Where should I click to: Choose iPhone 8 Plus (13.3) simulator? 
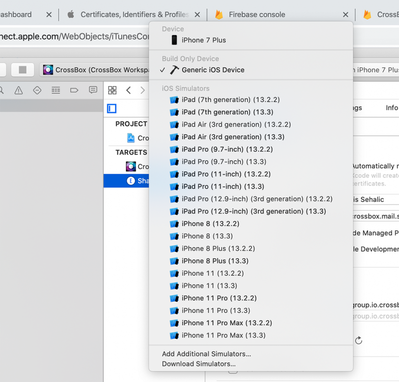pos(251,261)
